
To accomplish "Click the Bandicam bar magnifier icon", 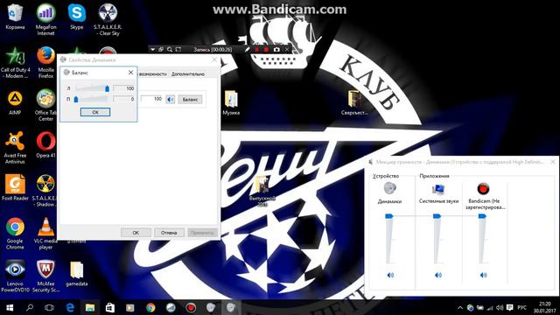I will tap(170, 50).
